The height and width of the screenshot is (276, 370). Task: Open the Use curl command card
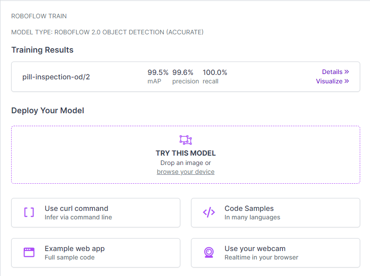pyautogui.click(x=96, y=213)
